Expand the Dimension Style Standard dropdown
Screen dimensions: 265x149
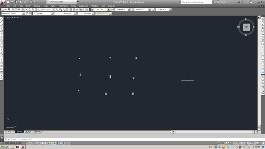click(x=129, y=9)
